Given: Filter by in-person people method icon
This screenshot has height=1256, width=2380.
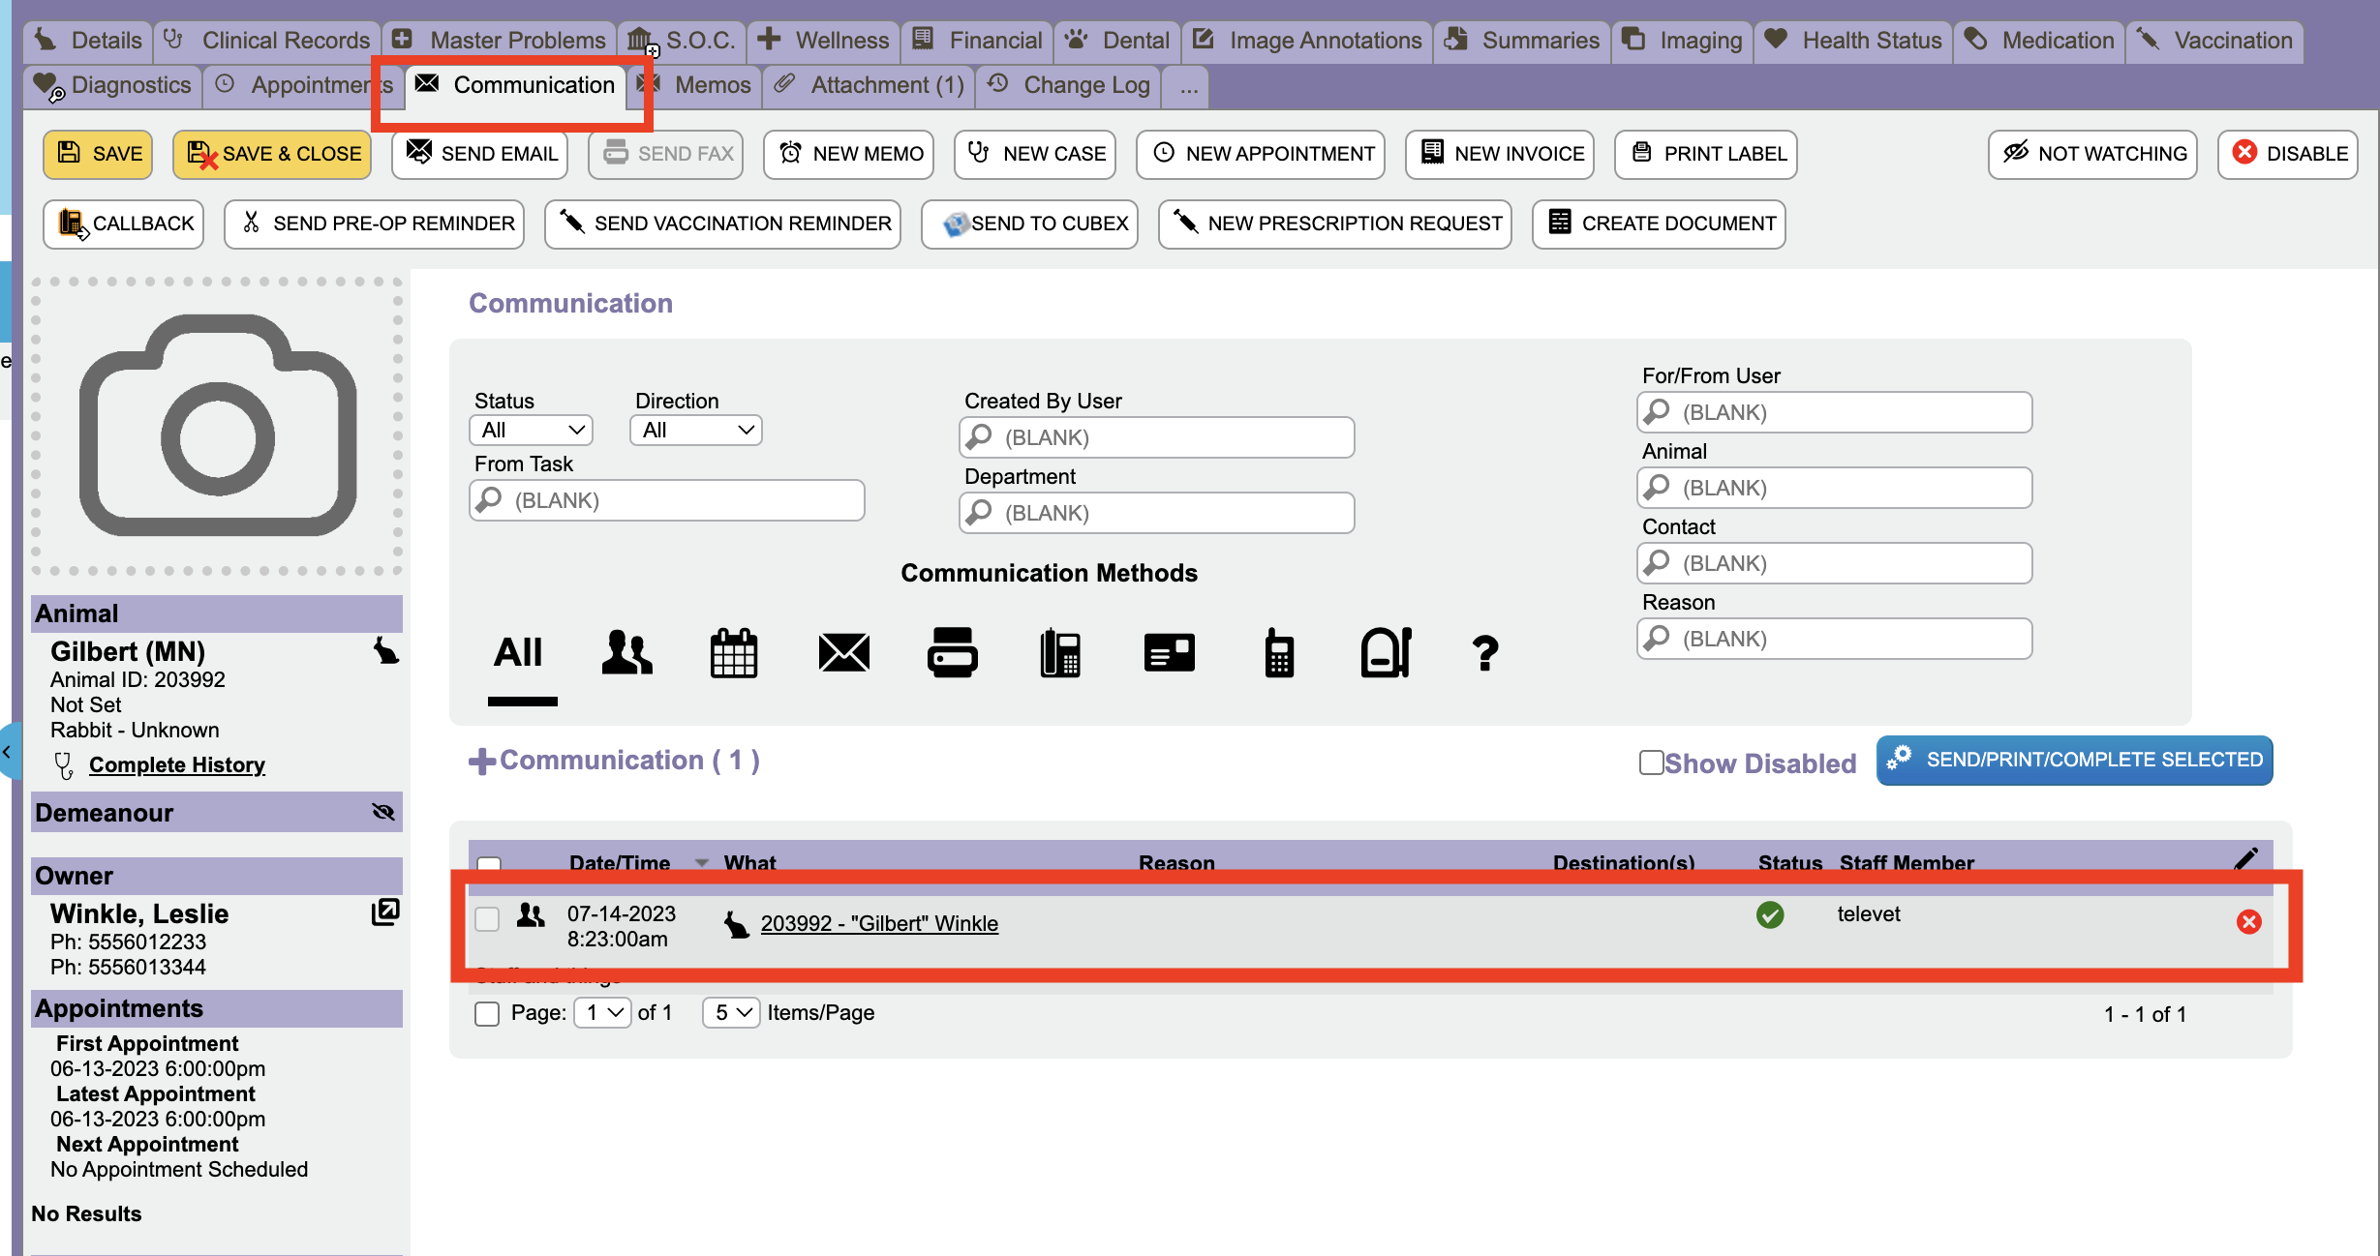Looking at the screenshot, I should pyautogui.click(x=626, y=653).
